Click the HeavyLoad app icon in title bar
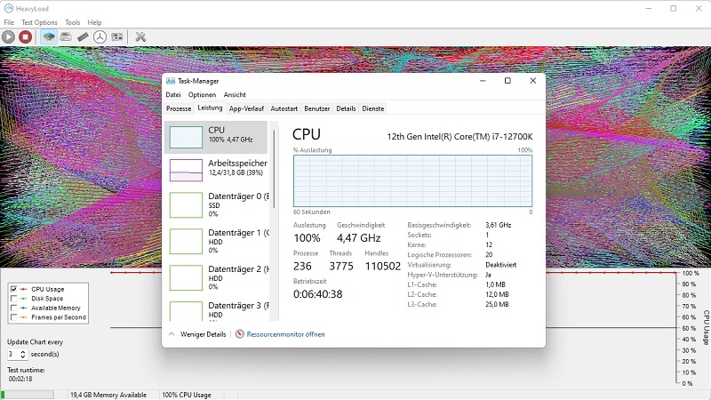This screenshot has width=711, height=400. 8,8
